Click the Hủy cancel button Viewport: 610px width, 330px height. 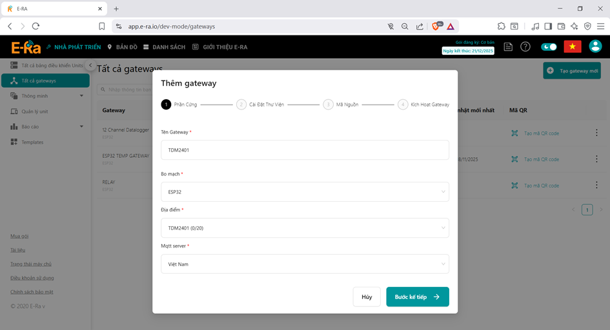367,296
